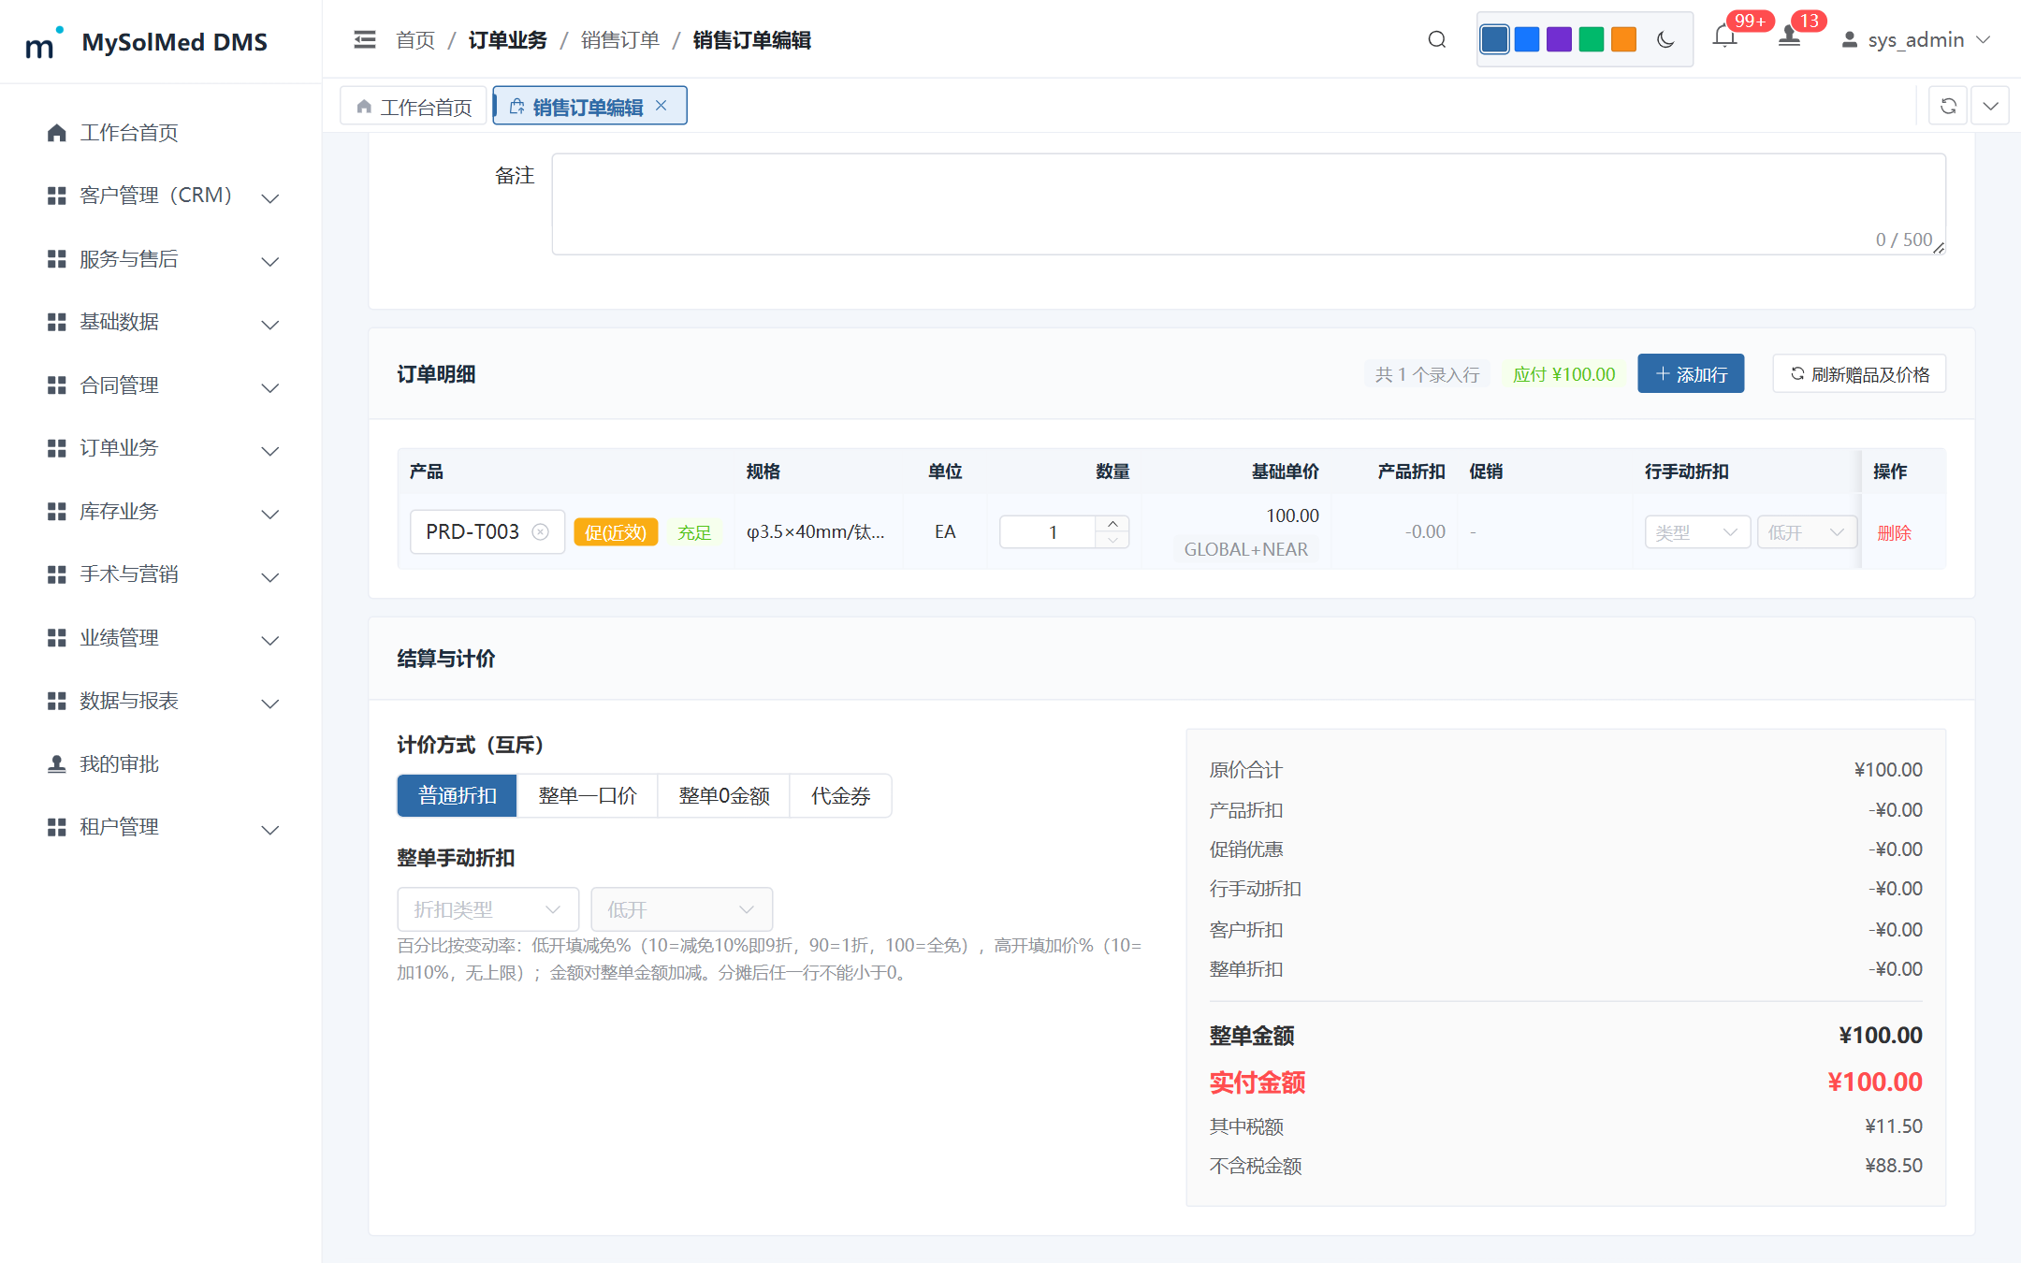Select the dark blue theme swatch
The height and width of the screenshot is (1263, 2021).
(x=1494, y=39)
